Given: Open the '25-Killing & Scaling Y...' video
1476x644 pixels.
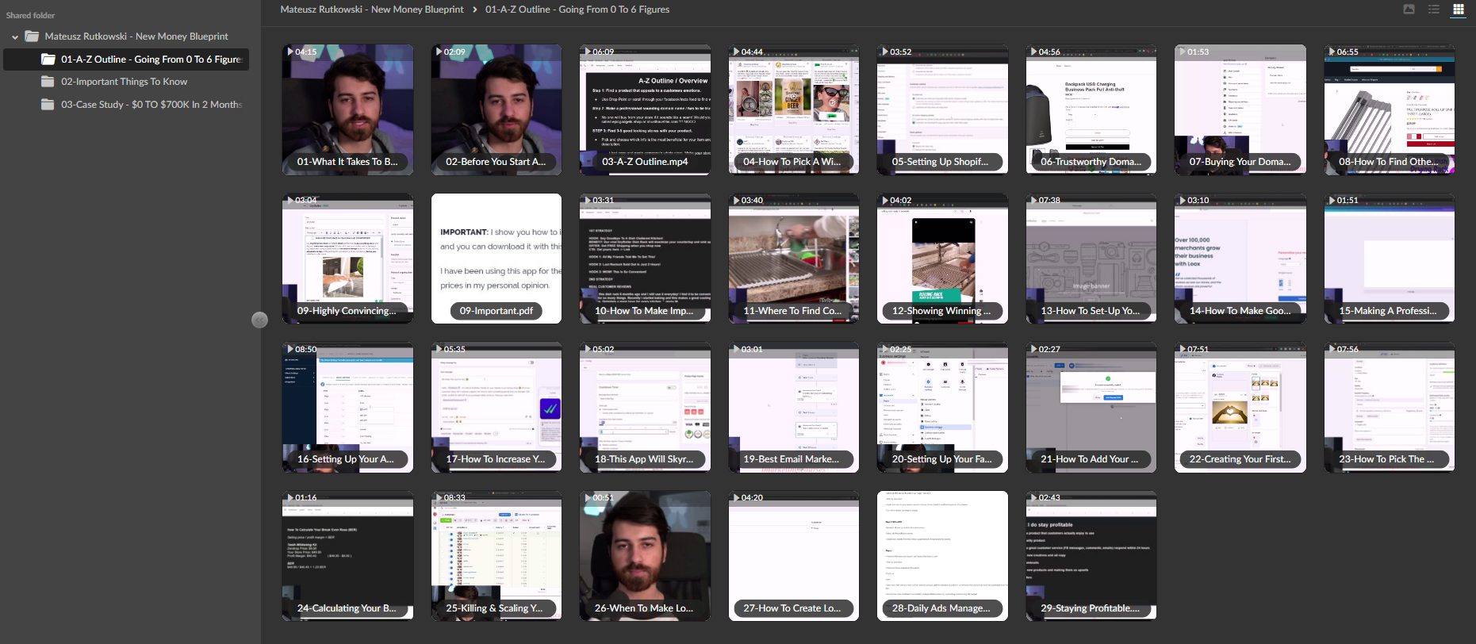Looking at the screenshot, I should pos(496,556).
